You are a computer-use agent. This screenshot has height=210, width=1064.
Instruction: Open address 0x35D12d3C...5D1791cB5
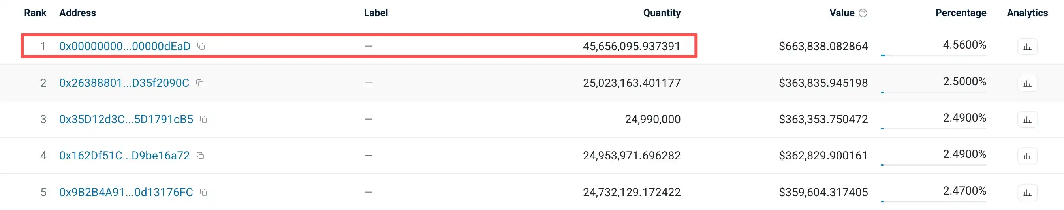(126, 119)
